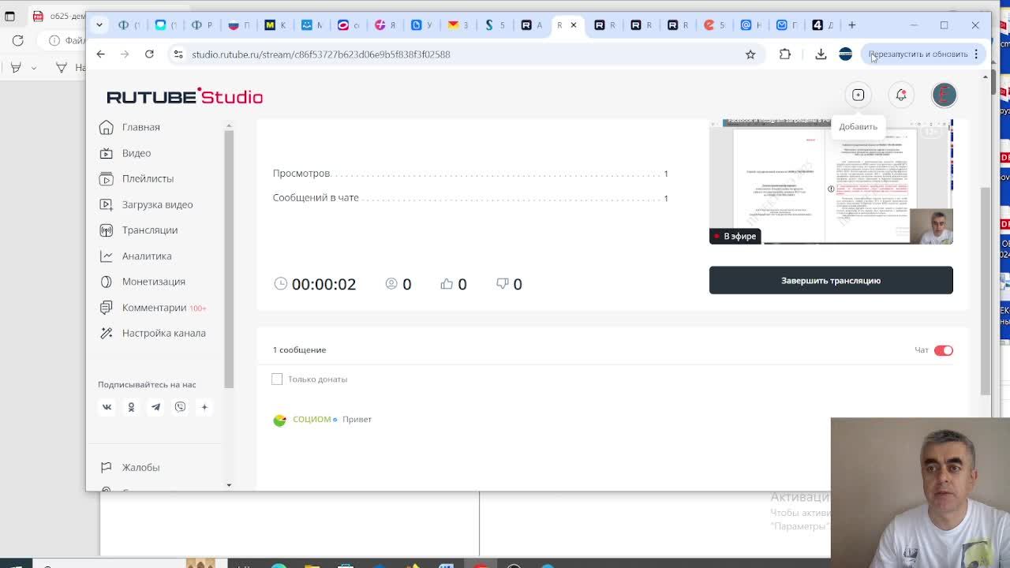Image resolution: width=1010 pixels, height=568 pixels.
Task: Open the VK social link
Action: (x=107, y=407)
